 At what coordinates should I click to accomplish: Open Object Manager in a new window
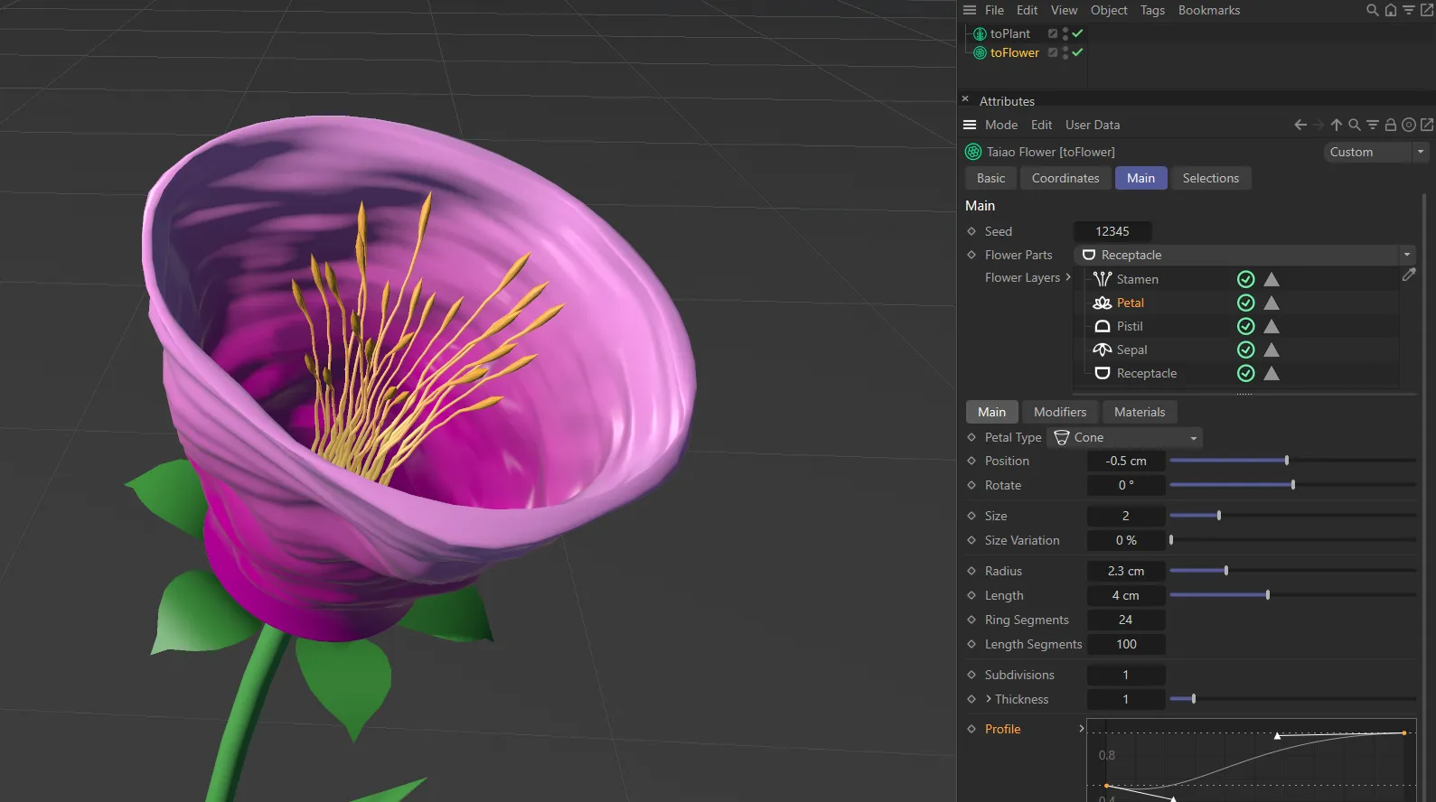[x=1427, y=10]
